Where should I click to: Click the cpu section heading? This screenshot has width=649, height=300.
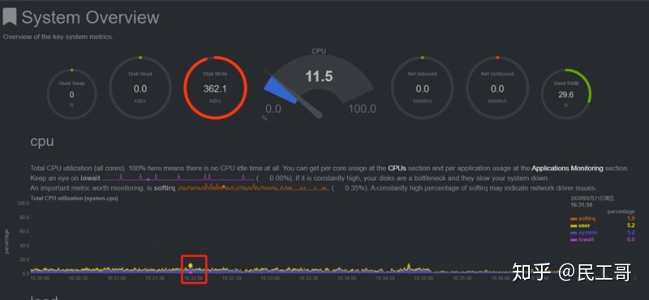pos(42,142)
